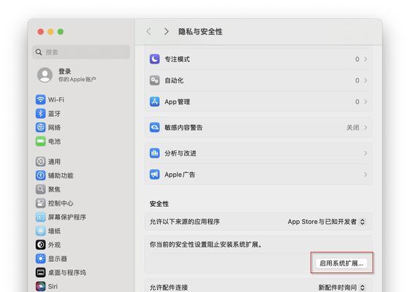Go forward with the right arrow
Image resolution: width=410 pixels, height=292 pixels.
[x=167, y=31]
